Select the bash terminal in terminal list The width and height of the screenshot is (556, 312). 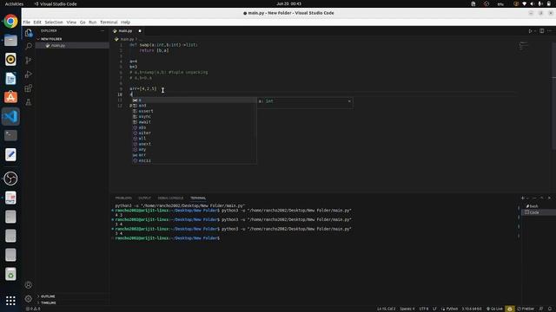coord(539,206)
